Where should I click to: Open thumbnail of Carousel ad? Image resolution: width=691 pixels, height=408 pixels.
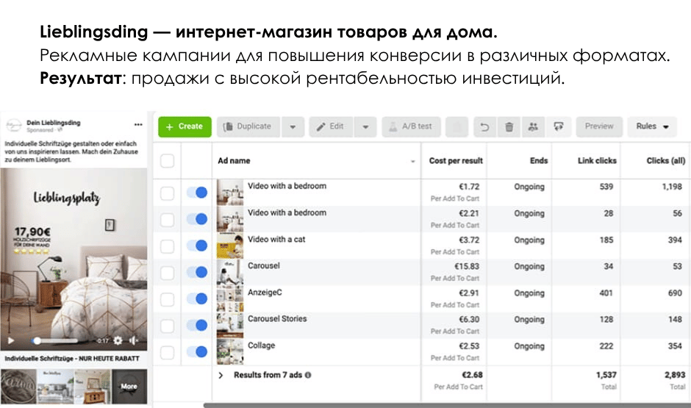pos(229,272)
